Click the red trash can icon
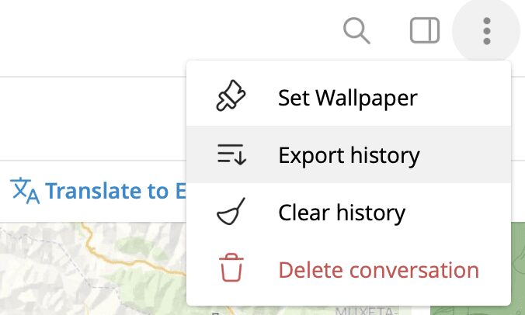 click(x=231, y=269)
